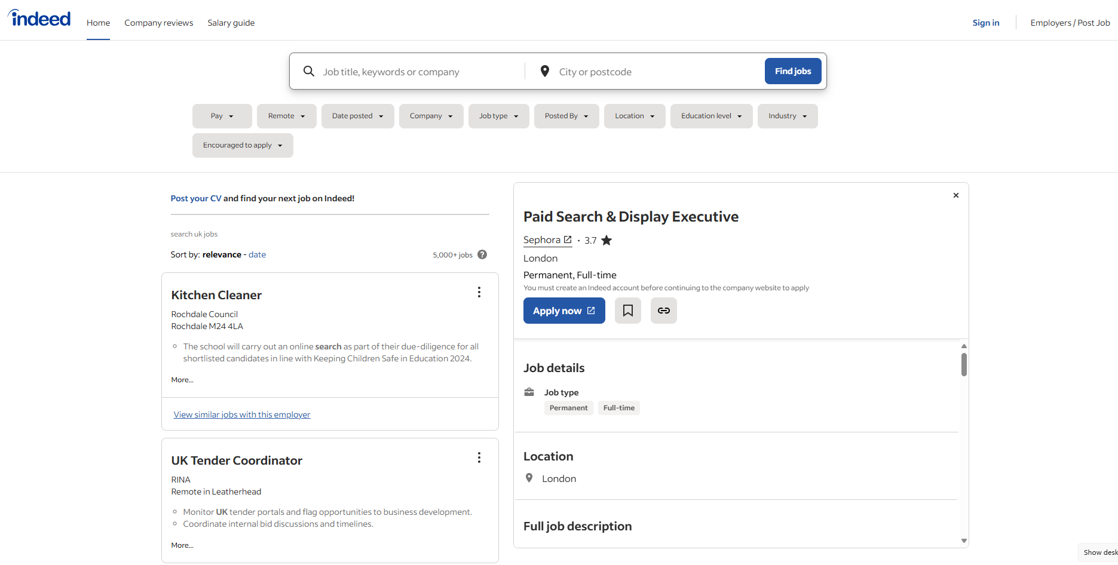Open Employers / Post Job link

pyautogui.click(x=1070, y=23)
